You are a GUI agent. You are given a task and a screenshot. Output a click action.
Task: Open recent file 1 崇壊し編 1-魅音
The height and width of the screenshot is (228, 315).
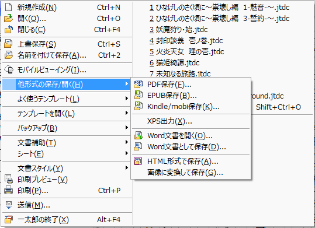(x=219, y=8)
